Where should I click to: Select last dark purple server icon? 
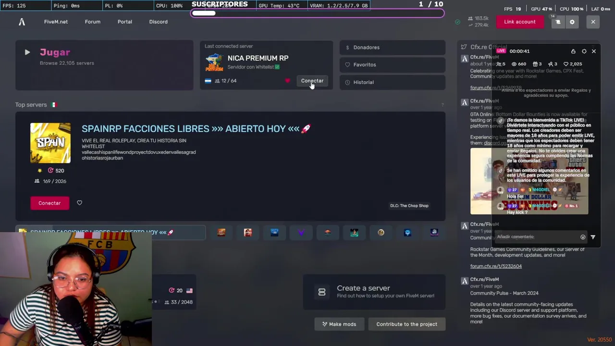(434, 233)
